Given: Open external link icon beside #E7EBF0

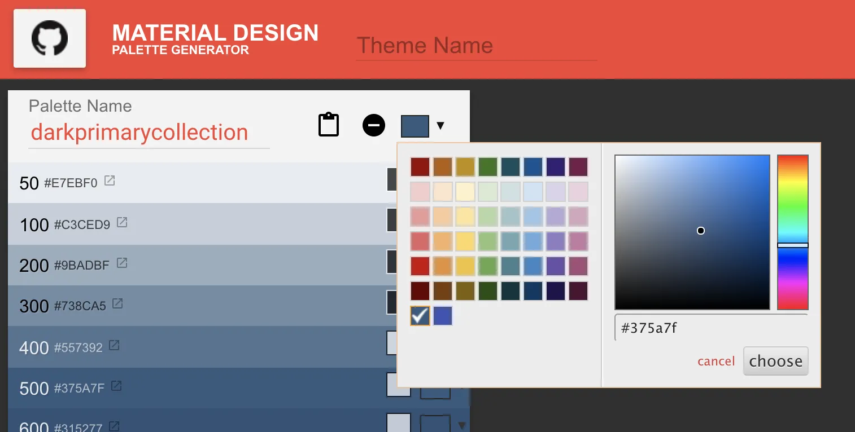Looking at the screenshot, I should (110, 181).
